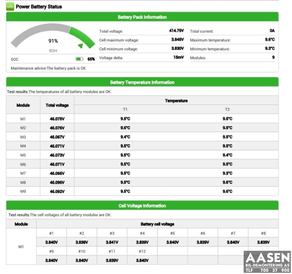This screenshot has height=274, width=292.
Task: Click the Total current 0A value
Action: [x=272, y=31]
